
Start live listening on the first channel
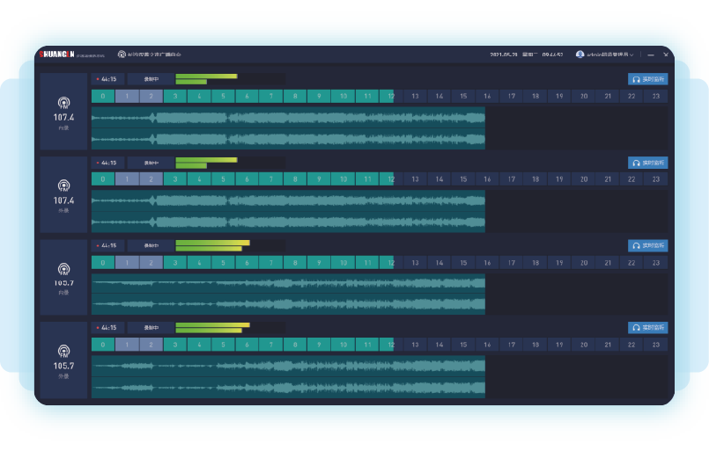tap(648, 79)
